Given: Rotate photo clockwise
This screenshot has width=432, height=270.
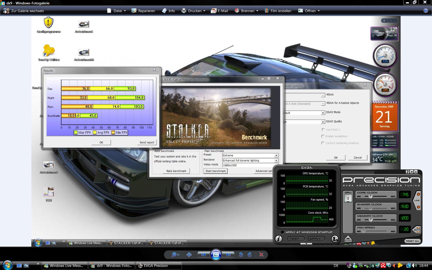Looking at the screenshot, I should [249, 255].
